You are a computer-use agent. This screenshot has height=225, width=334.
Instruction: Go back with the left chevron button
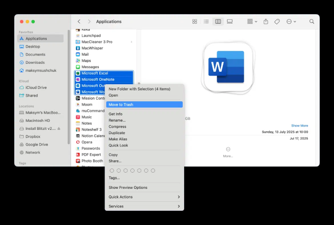click(79, 21)
